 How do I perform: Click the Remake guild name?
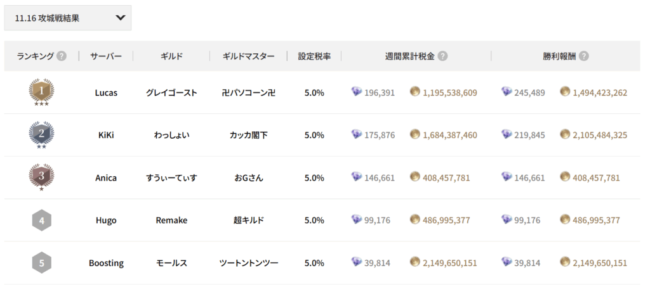click(x=171, y=220)
